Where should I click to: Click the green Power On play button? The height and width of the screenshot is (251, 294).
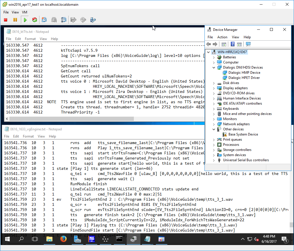coord(25,20)
